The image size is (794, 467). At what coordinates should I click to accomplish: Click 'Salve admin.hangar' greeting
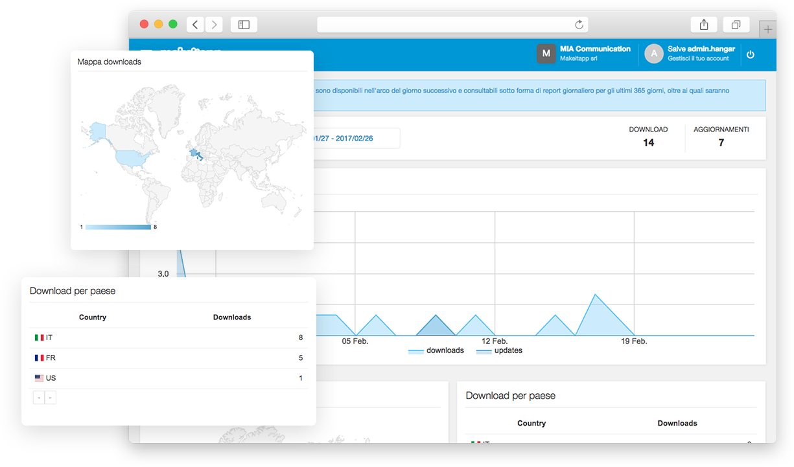pyautogui.click(x=700, y=49)
